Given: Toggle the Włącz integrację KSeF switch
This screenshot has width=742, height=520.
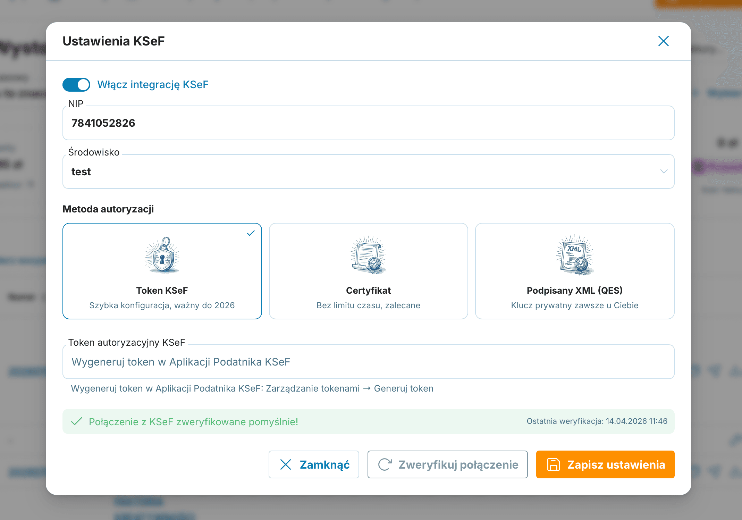Looking at the screenshot, I should click(x=76, y=85).
